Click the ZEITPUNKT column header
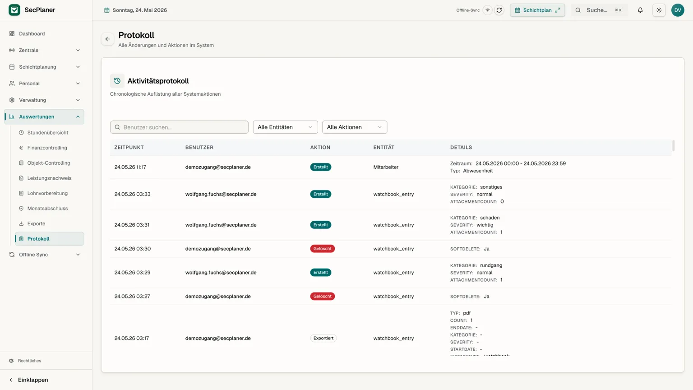 pos(129,148)
